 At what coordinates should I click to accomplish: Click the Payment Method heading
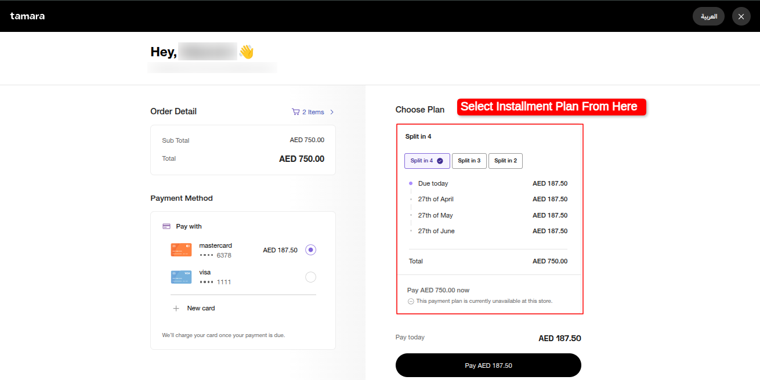182,198
